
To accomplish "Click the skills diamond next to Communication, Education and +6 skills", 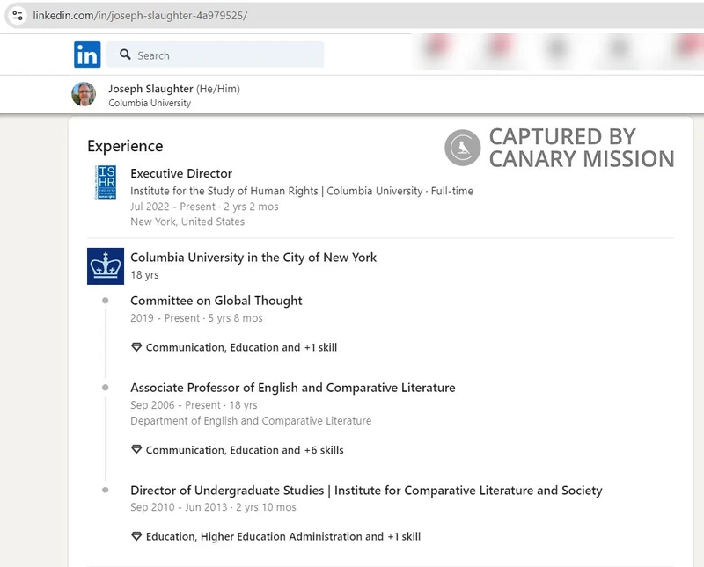I will (136, 450).
